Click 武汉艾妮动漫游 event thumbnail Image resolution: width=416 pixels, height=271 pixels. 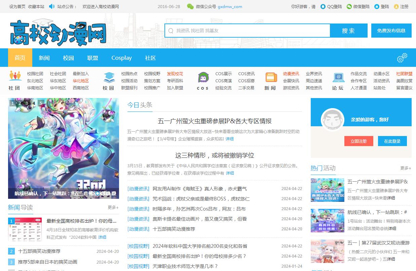[328, 251]
